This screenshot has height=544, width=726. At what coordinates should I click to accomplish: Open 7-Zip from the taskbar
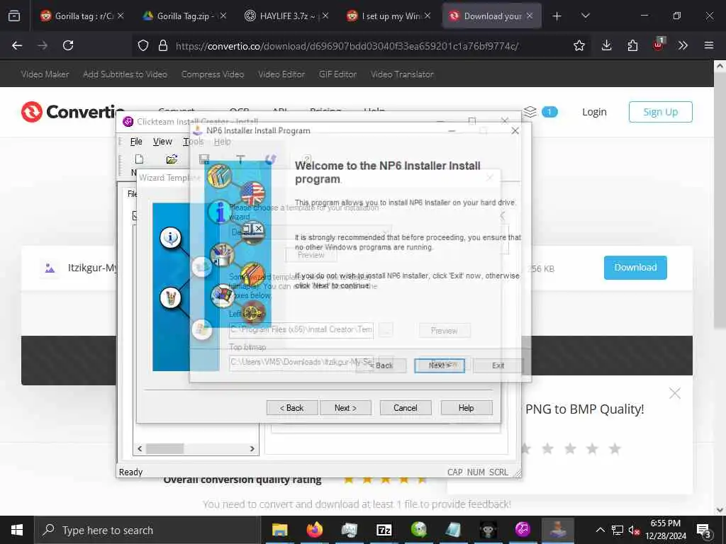coord(384,530)
